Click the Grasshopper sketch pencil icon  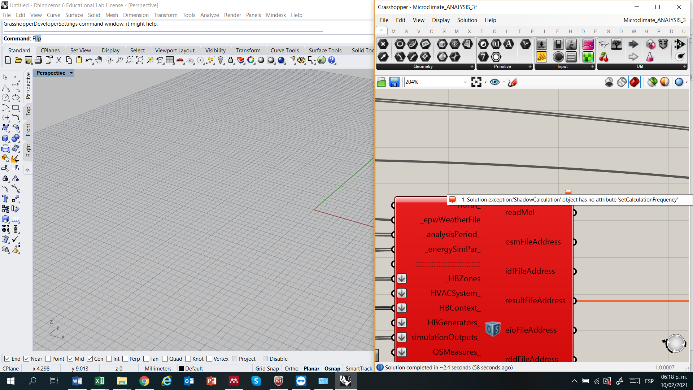[512, 82]
